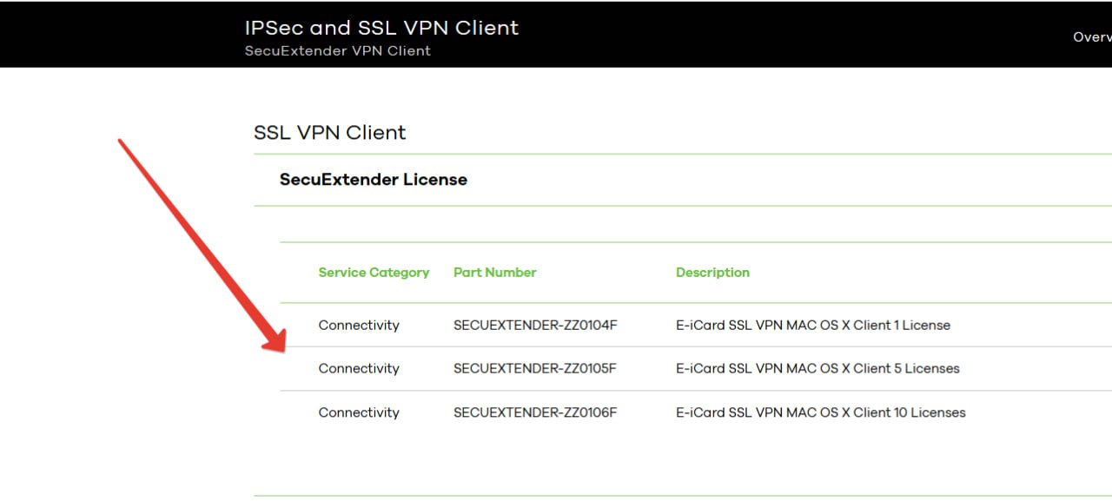Click the Client 5 Licenses description
1112x501 pixels.
tap(817, 369)
